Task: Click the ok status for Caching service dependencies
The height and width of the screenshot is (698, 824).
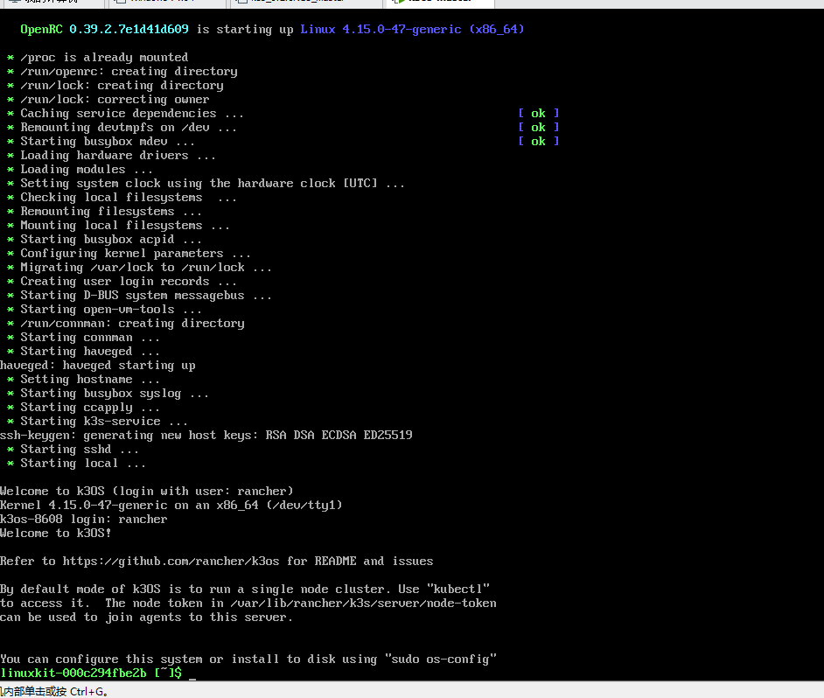Action: [538, 114]
